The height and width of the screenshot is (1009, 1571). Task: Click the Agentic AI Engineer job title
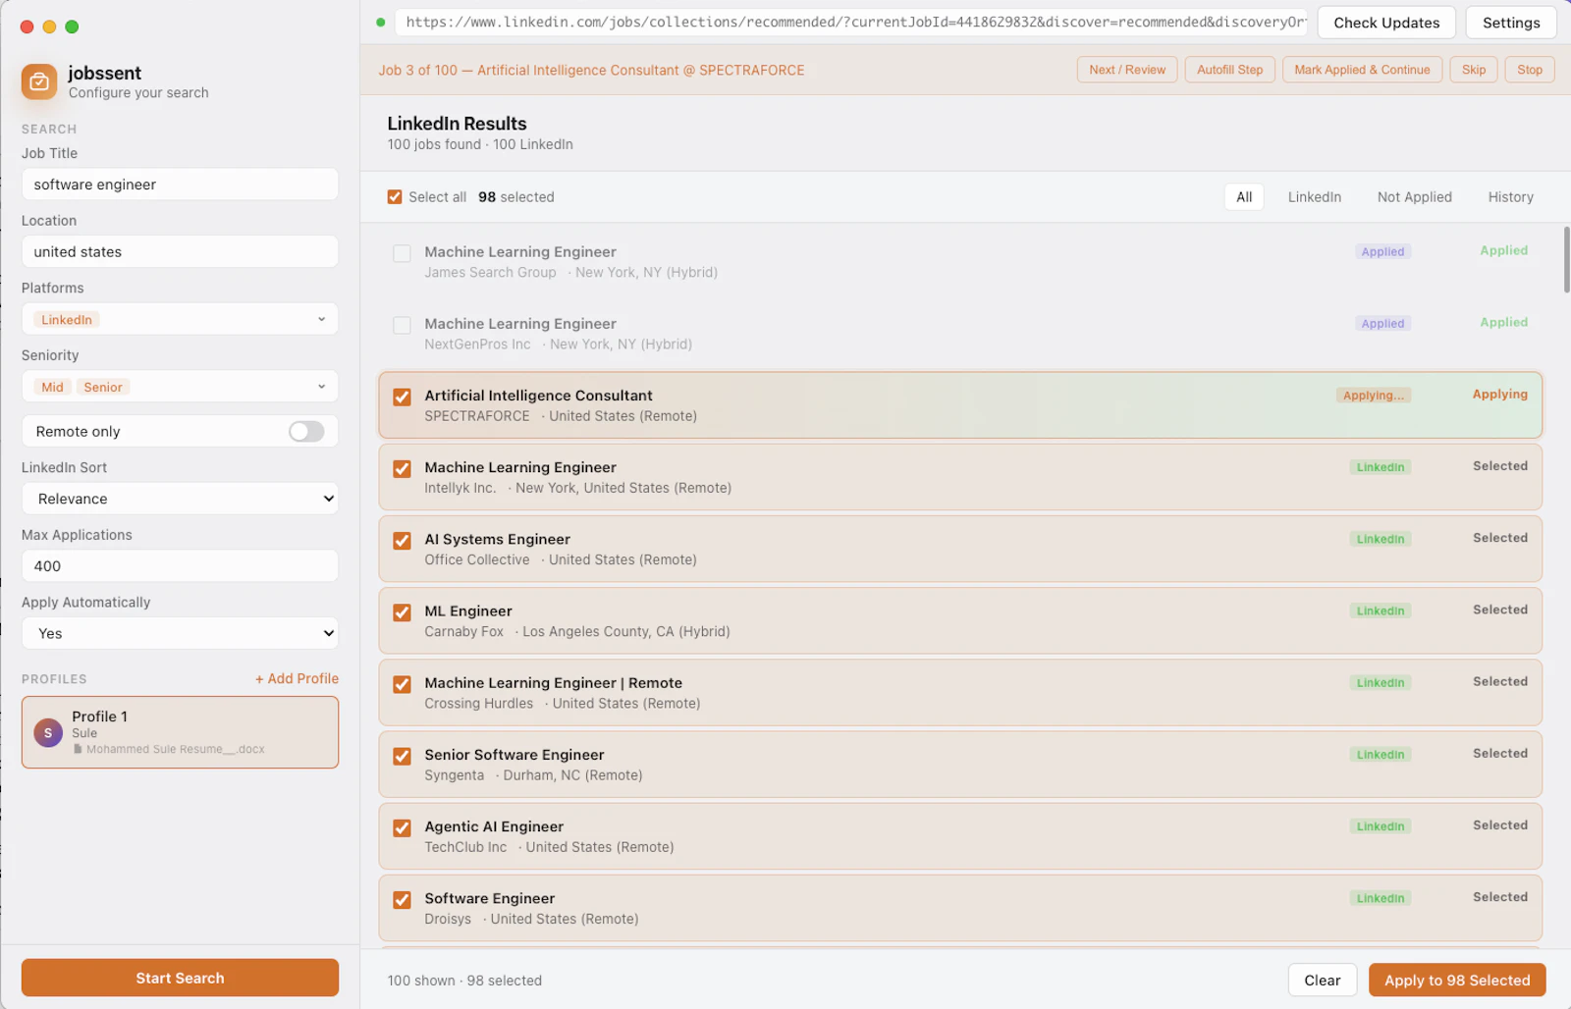coord(494,826)
